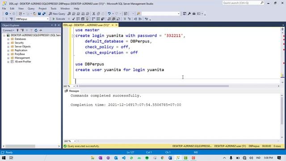Viewport: 286px width, 161px height.
Task: Open the Window menu
Action: [65, 8]
